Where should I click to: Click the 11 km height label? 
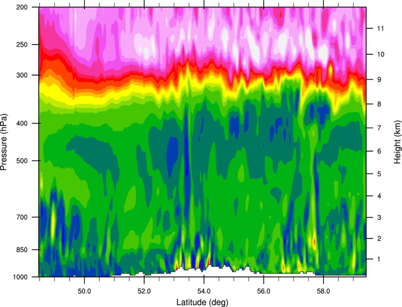(381, 28)
